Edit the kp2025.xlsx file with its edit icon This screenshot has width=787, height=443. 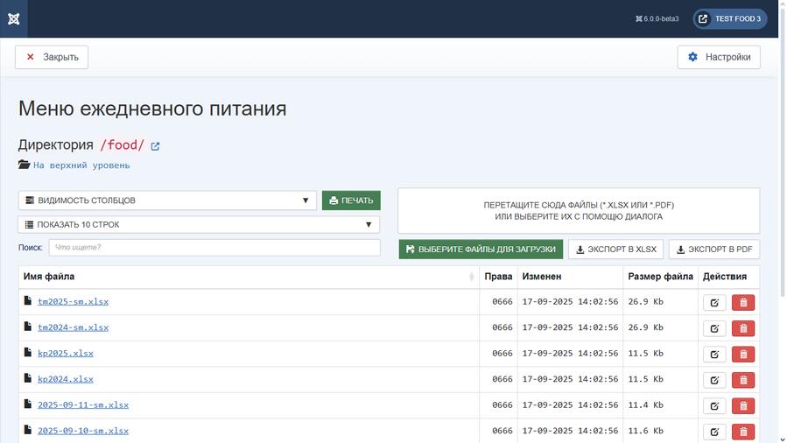point(714,355)
